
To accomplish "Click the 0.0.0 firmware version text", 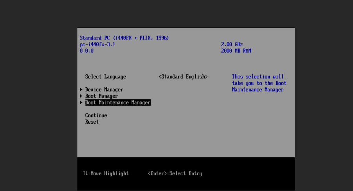I will click(86, 51).
